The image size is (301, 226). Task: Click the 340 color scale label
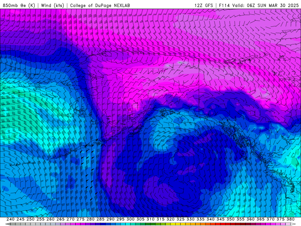click(x=210, y=219)
